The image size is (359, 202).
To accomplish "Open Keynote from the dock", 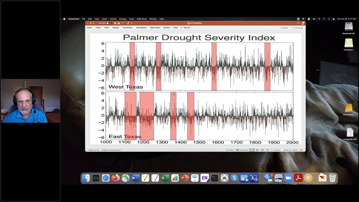I will click(x=195, y=178).
